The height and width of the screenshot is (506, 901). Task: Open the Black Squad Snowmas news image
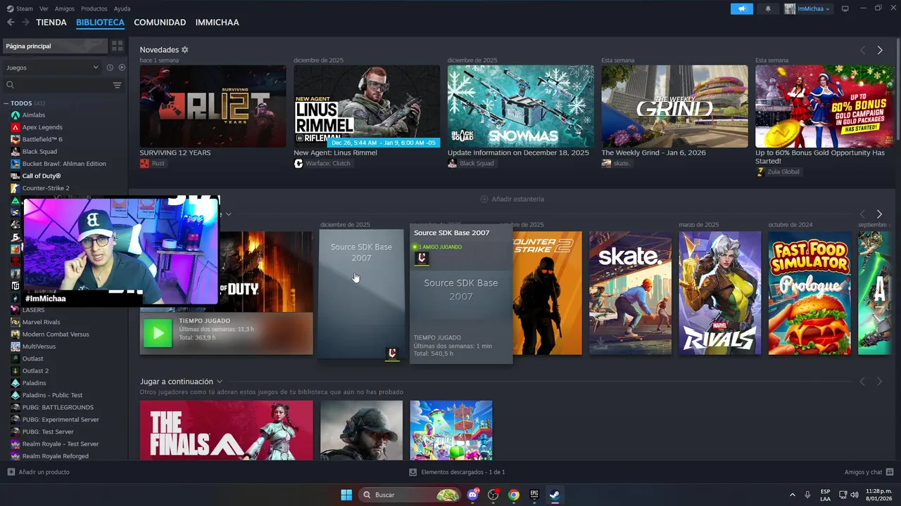(x=520, y=106)
